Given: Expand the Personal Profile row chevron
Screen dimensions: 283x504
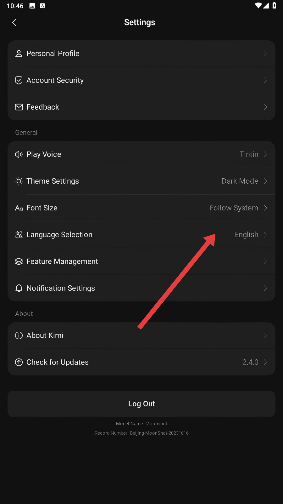Looking at the screenshot, I should (x=265, y=54).
